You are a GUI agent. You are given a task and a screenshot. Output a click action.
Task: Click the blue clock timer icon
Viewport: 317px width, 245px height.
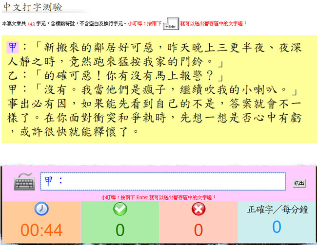[41, 209]
